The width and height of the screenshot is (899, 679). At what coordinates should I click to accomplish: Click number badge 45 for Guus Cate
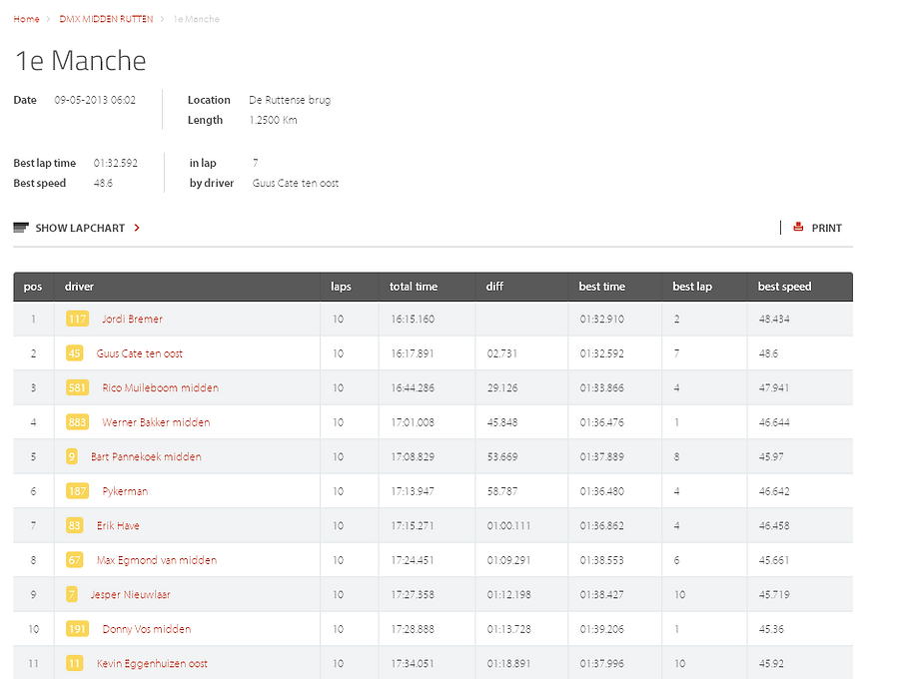75,352
